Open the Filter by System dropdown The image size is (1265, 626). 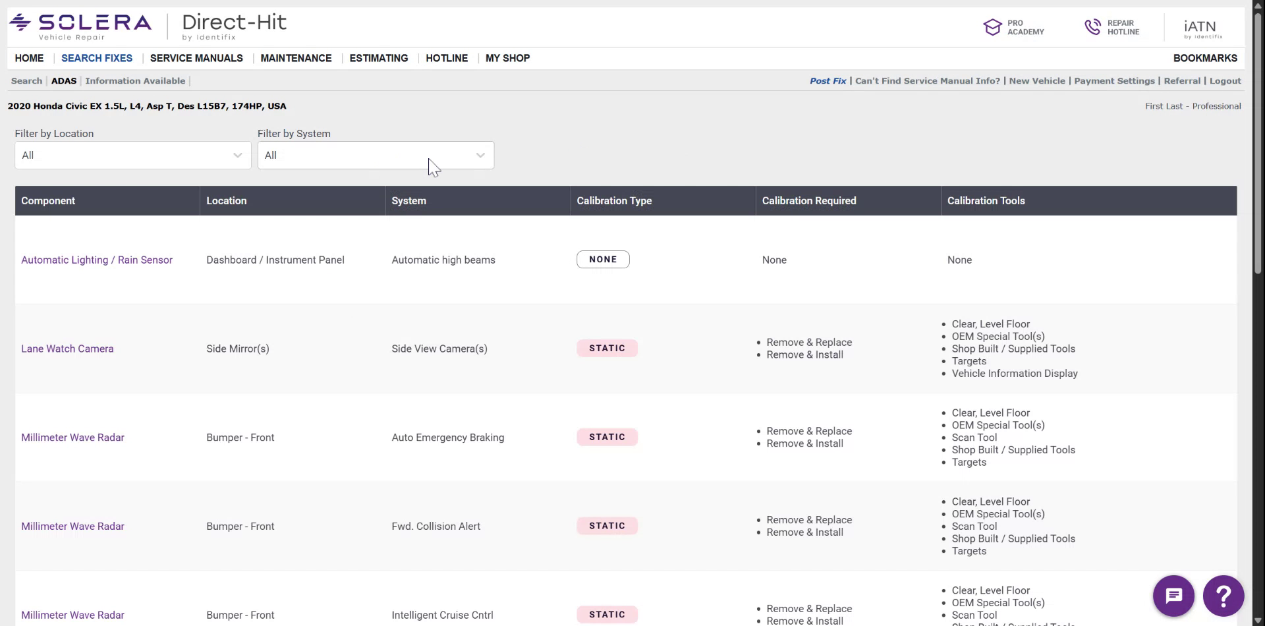pos(375,155)
